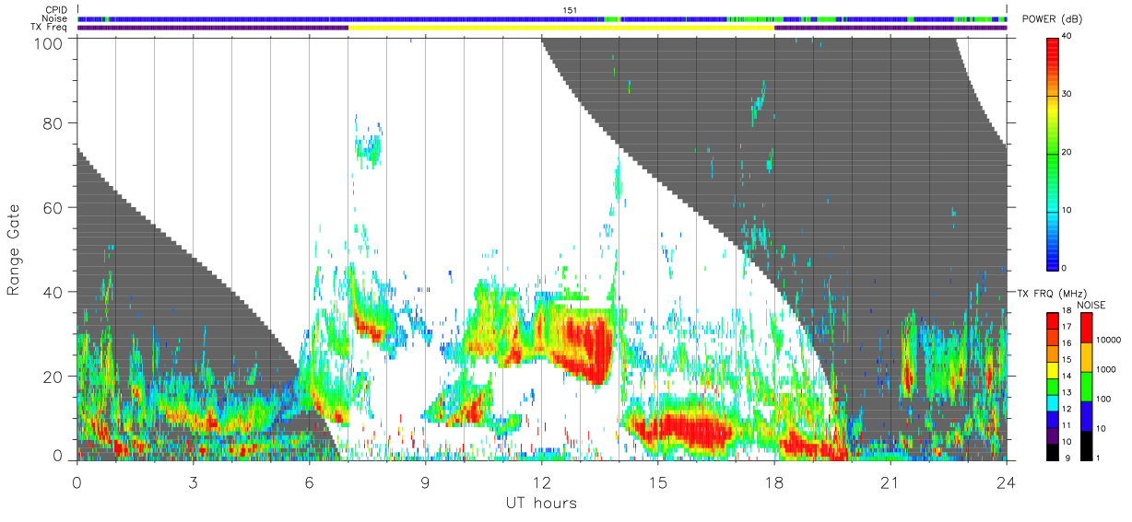This screenshot has width=1132, height=522.
Task: Click noise scale label 100
Action: point(1103,399)
